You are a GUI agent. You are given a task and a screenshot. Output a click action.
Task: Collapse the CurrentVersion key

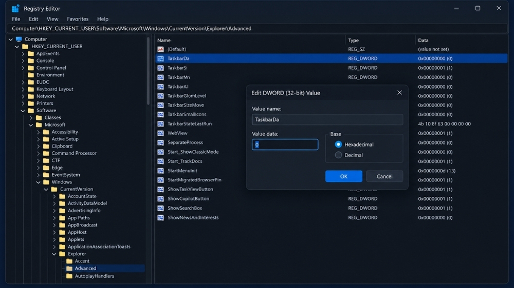pos(46,189)
